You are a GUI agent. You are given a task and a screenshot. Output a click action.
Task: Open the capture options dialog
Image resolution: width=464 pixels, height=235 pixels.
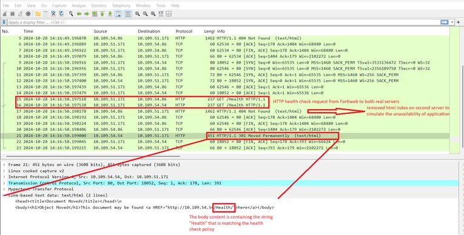[28, 13]
